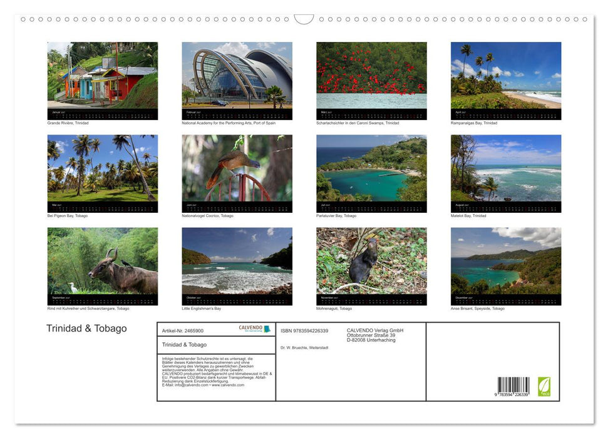The image size is (608, 438).
Task: Click caption 'National Academy for the Performing Arts, Port of Spain'
Action: 229,123
